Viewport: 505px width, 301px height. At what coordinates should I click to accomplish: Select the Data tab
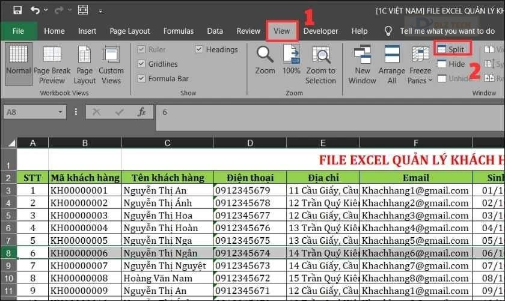pyautogui.click(x=215, y=31)
